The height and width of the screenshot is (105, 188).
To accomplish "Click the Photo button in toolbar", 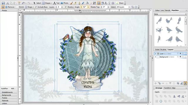I will [65, 3].
